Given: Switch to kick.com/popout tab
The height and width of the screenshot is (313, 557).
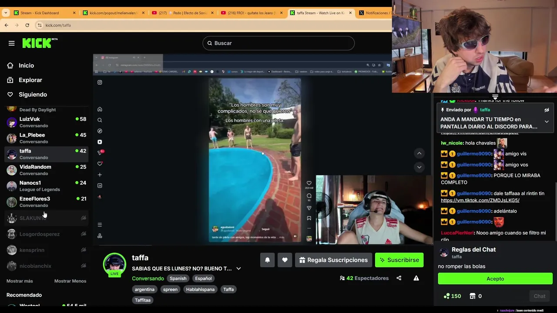Looking at the screenshot, I should click(x=113, y=13).
